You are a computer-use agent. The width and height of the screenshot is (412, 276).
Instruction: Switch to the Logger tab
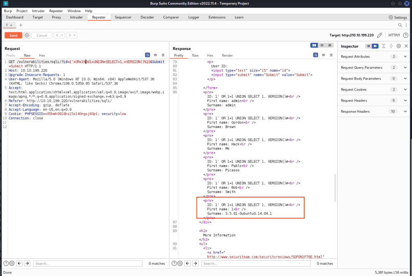(x=194, y=17)
